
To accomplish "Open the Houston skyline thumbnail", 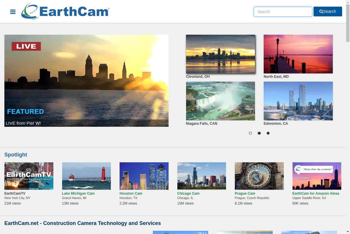I will point(144,176).
